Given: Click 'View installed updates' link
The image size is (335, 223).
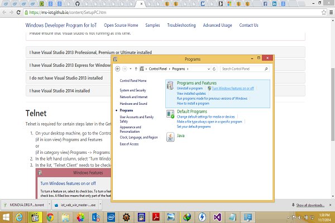Looking at the screenshot, I should (191, 93).
